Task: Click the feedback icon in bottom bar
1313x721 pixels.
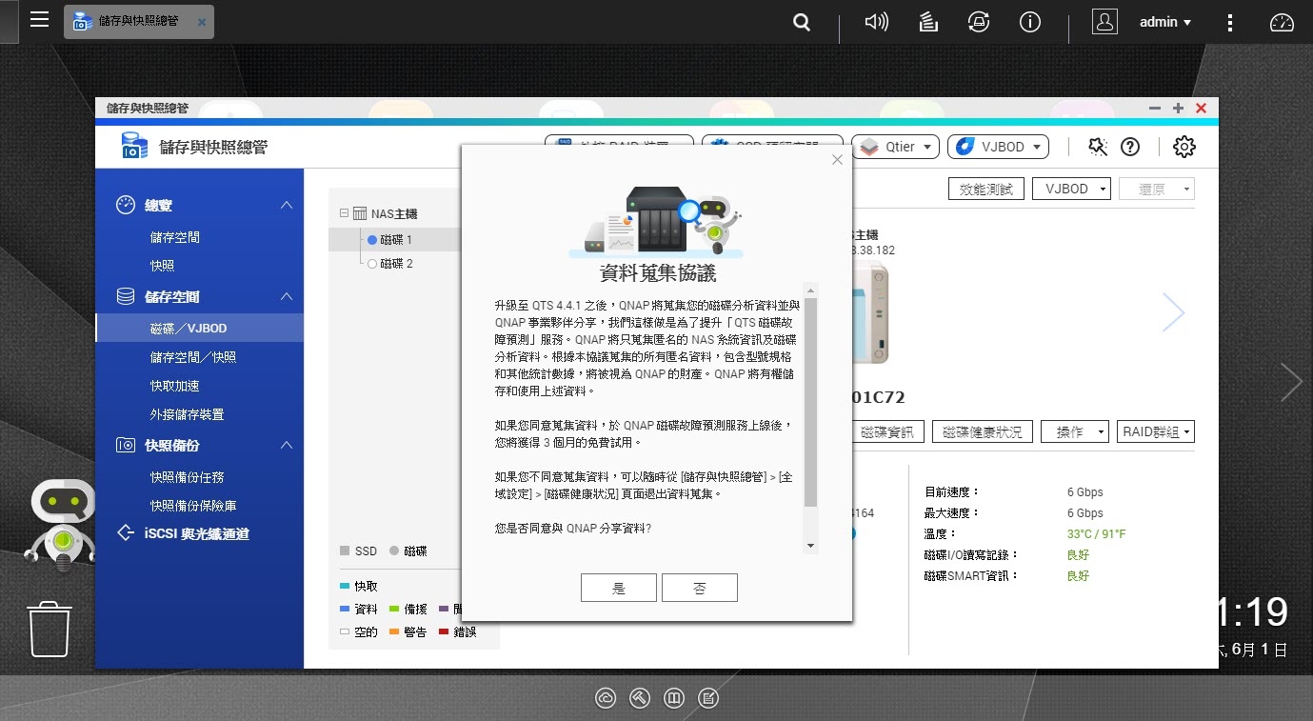Action: (708, 698)
